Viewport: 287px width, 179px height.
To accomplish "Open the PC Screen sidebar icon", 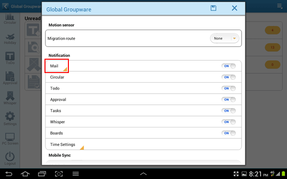I will [10, 139].
